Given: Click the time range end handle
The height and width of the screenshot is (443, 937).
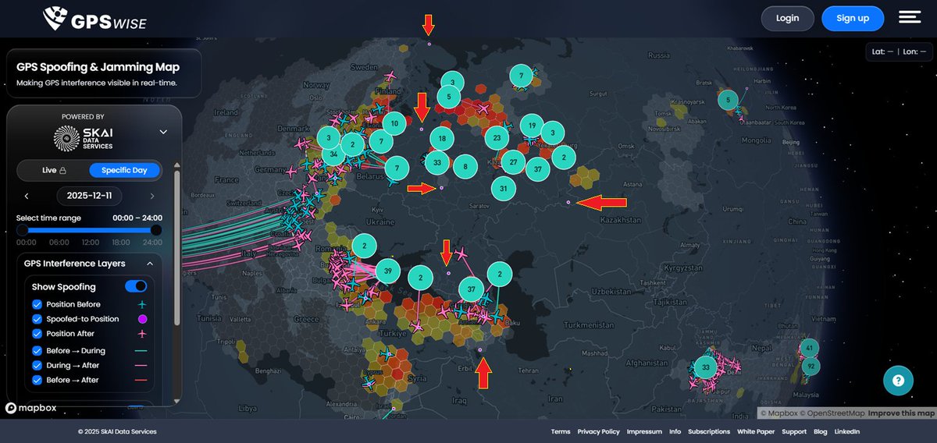Looking at the screenshot, I should [x=156, y=230].
